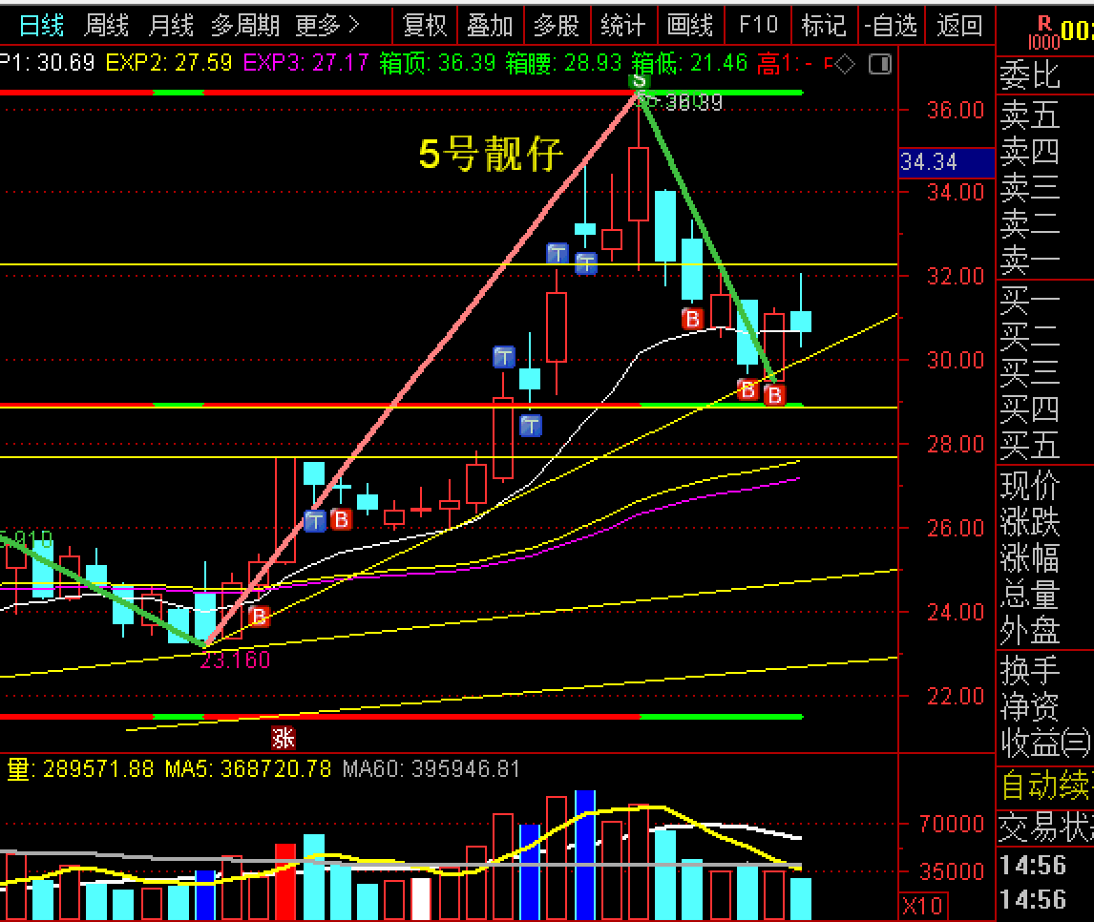Switch to 周线 weekly chart tab
The width and height of the screenshot is (1094, 922).
[105, 26]
